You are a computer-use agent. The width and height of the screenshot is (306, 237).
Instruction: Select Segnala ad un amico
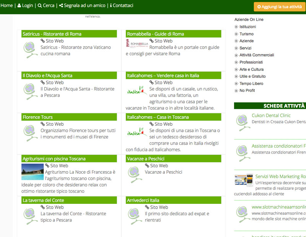82,5
